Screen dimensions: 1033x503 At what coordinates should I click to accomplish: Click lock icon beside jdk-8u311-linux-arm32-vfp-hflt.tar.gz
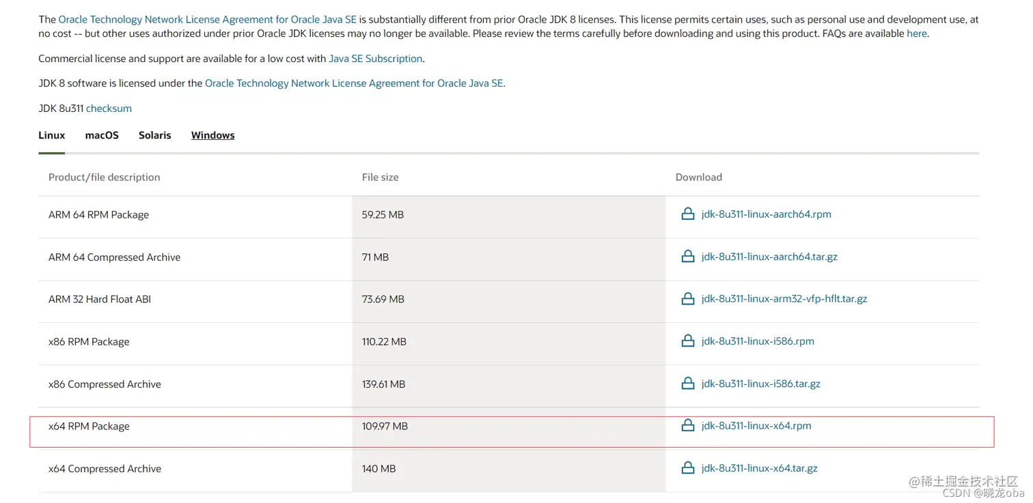(x=688, y=299)
